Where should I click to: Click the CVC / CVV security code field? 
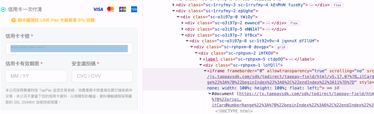pos(102,76)
